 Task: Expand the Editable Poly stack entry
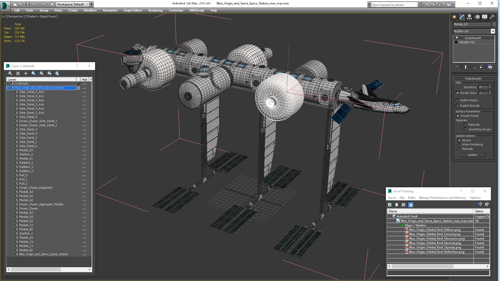(456, 42)
